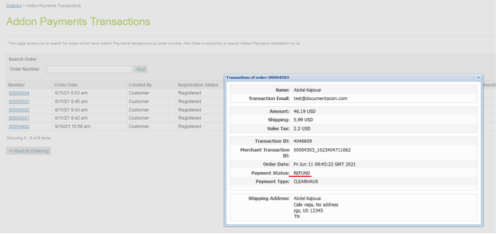Click the Showing 1 - 5 of 5 items text
This screenshot has height=234, width=496.
pyautogui.click(x=29, y=138)
